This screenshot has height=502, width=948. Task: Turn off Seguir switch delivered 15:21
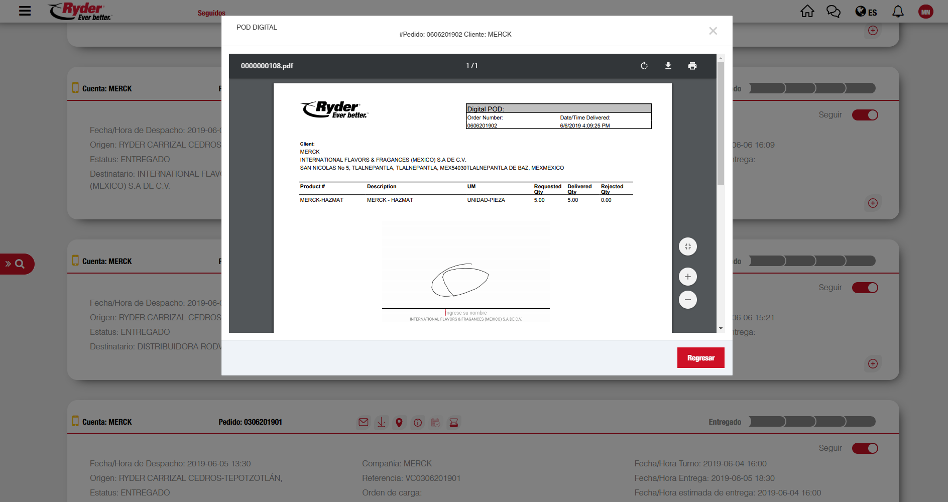tap(865, 288)
